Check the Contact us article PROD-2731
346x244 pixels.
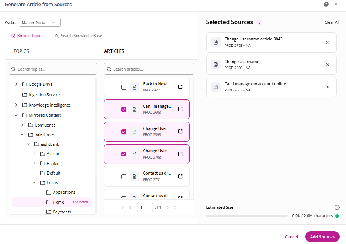pyautogui.click(x=124, y=176)
